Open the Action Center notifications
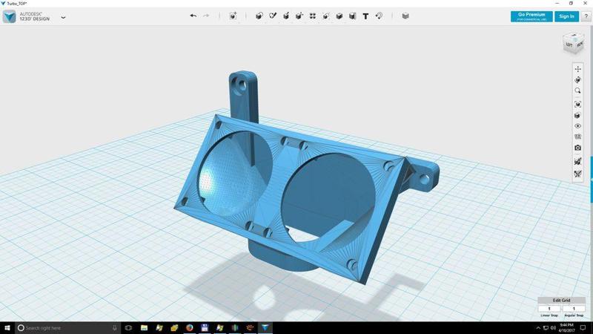The height and width of the screenshot is (334, 593). [x=583, y=328]
